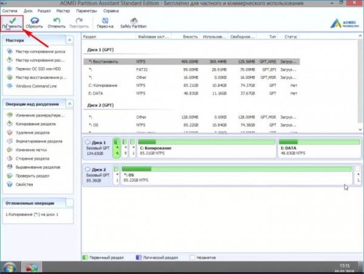Click *: OS block in Disk 2 map
Screen dimensions: 364x274
point(237,175)
